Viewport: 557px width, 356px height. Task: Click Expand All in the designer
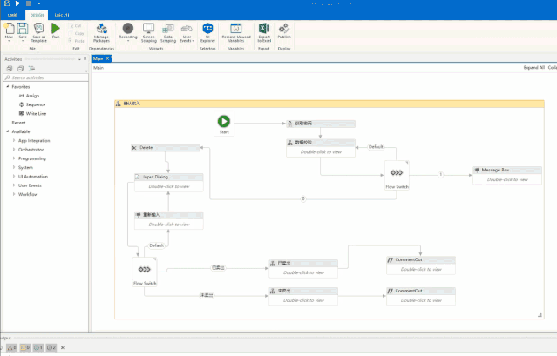pyautogui.click(x=533, y=67)
